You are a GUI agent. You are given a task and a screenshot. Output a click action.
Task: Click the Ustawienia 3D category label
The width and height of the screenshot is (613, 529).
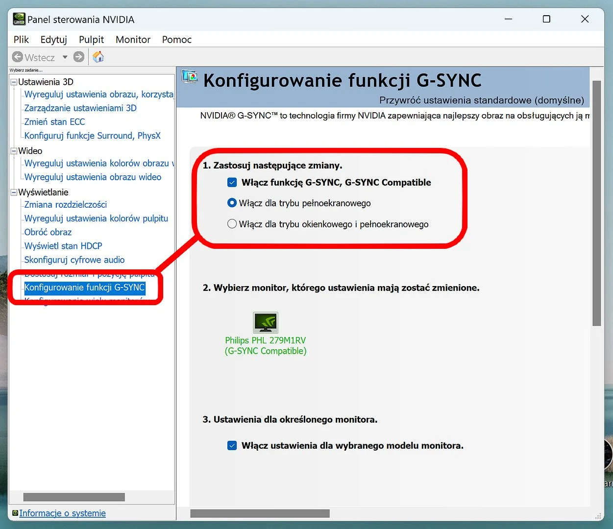[x=46, y=82]
